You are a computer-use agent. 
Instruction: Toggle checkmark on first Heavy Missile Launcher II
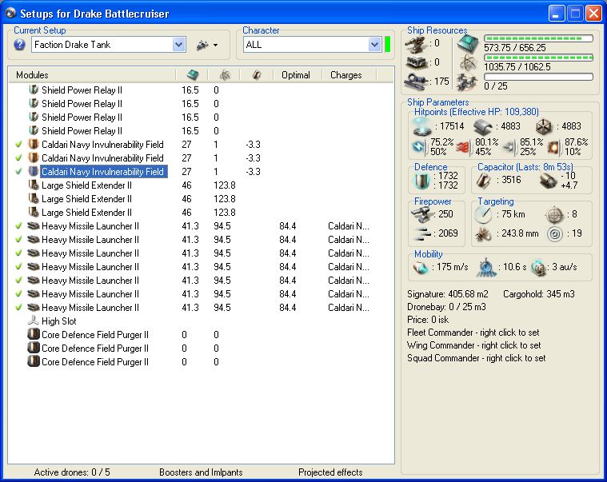pos(18,226)
